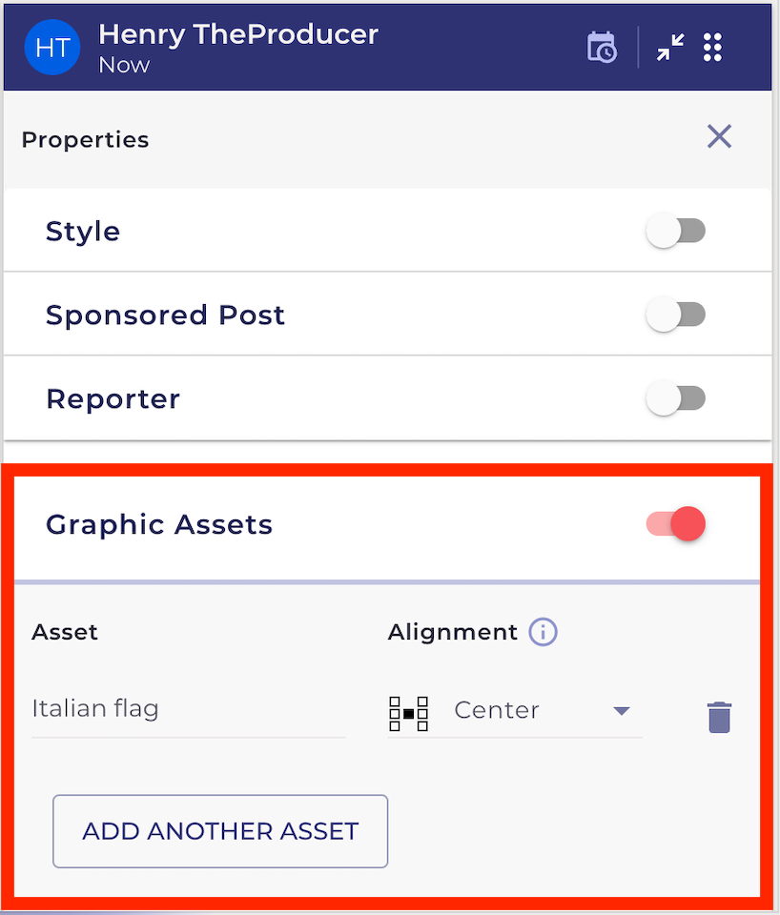Click the Henry TheProducer name
The image size is (780, 915).
[x=238, y=34]
